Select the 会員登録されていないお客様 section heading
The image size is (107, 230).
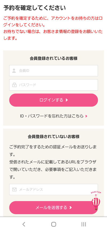53,137
